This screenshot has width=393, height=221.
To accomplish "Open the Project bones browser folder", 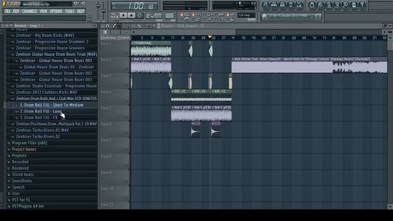I will click(23, 149).
